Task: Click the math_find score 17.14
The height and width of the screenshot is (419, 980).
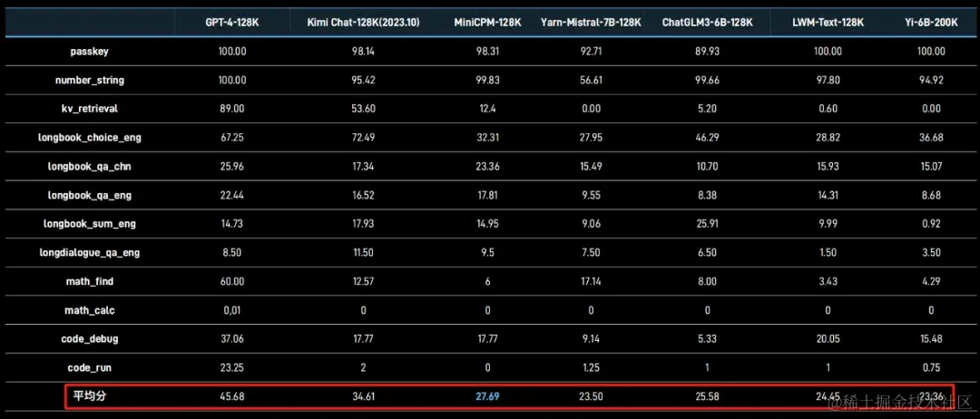Action: pos(591,282)
